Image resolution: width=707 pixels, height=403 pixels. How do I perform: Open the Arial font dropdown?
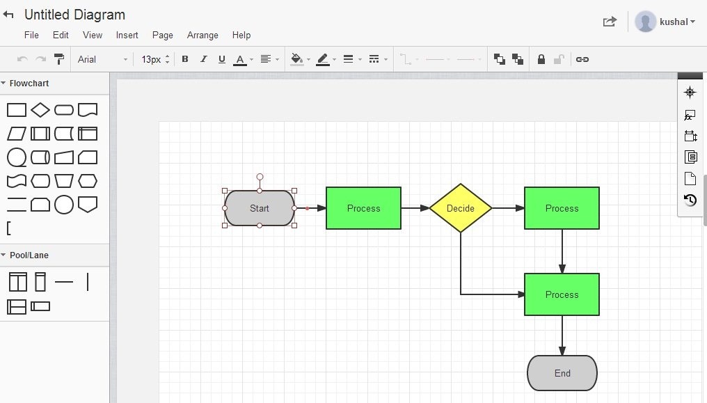[x=102, y=59]
